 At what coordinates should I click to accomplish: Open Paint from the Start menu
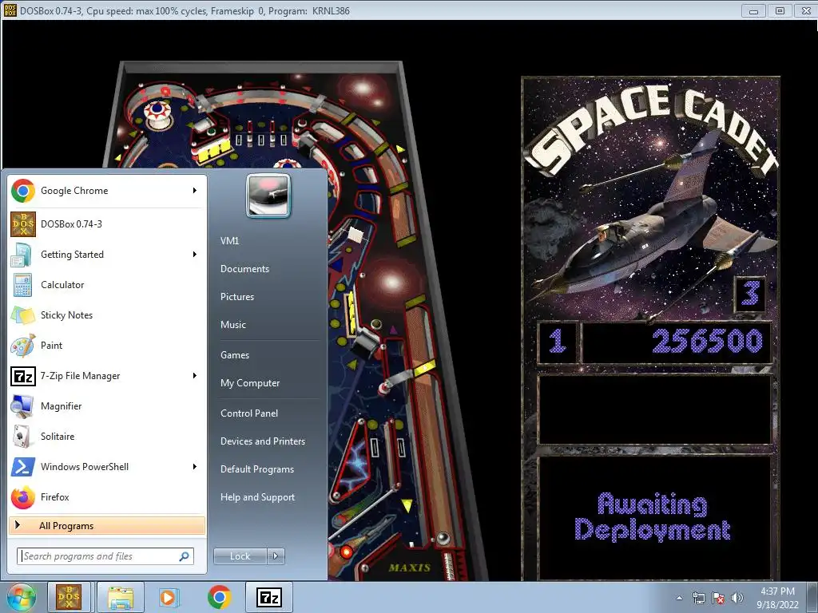click(x=107, y=345)
